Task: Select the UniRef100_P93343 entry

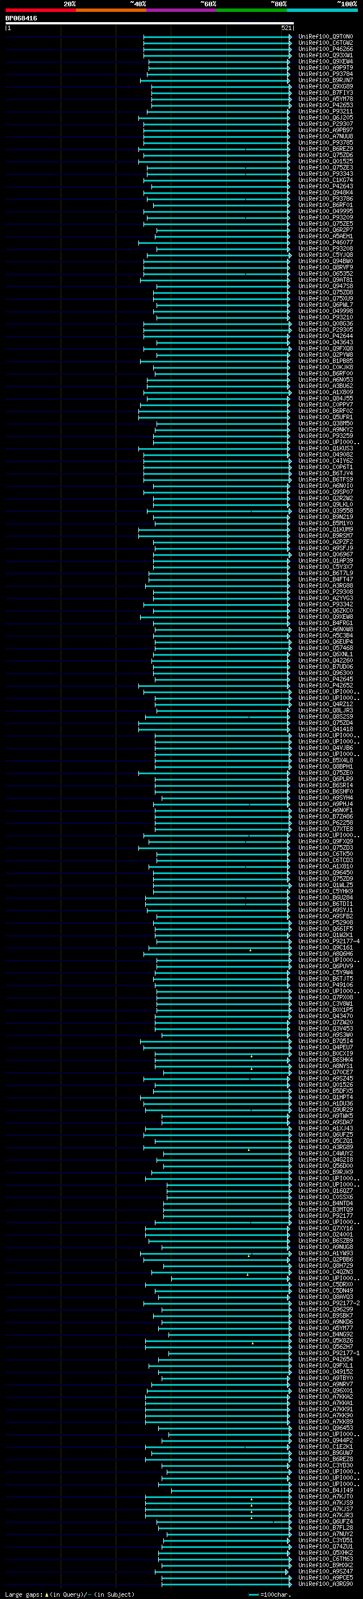Action: tap(325, 174)
